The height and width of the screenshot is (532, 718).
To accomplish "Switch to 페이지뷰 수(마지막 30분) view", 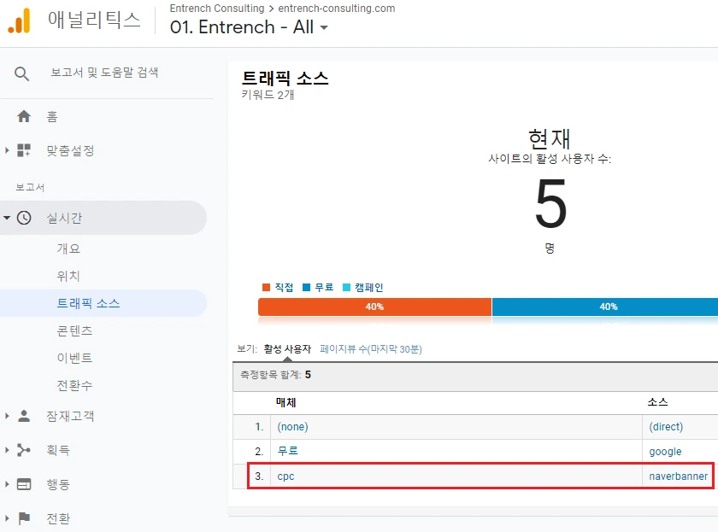I will coord(370,349).
